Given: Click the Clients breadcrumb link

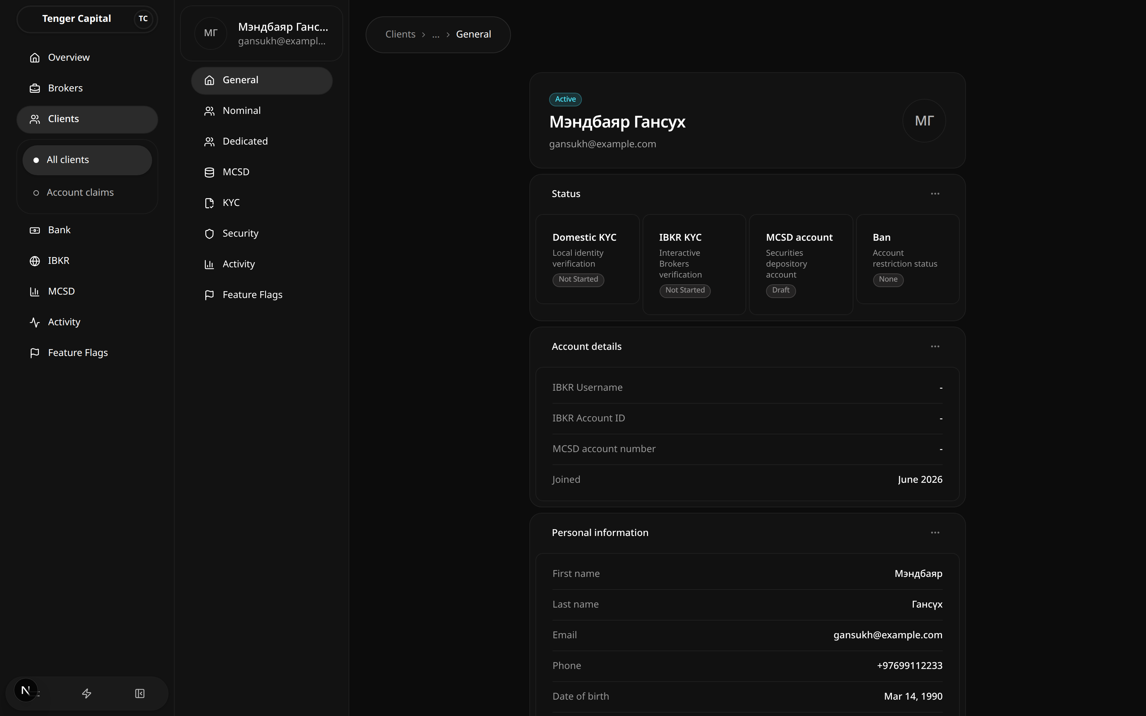Looking at the screenshot, I should [x=400, y=34].
